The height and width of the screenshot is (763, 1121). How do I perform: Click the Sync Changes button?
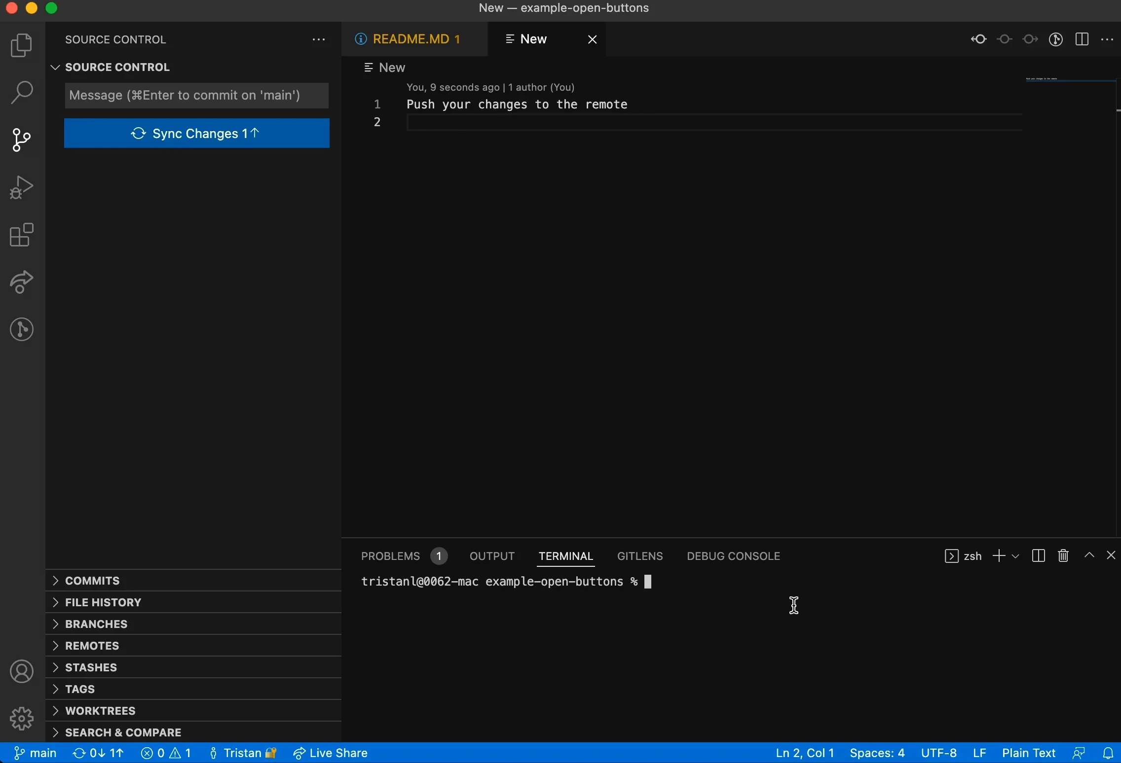[196, 133]
